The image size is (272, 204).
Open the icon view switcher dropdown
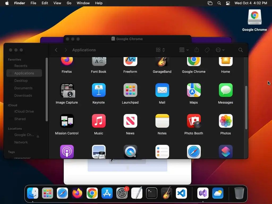coord(160,50)
